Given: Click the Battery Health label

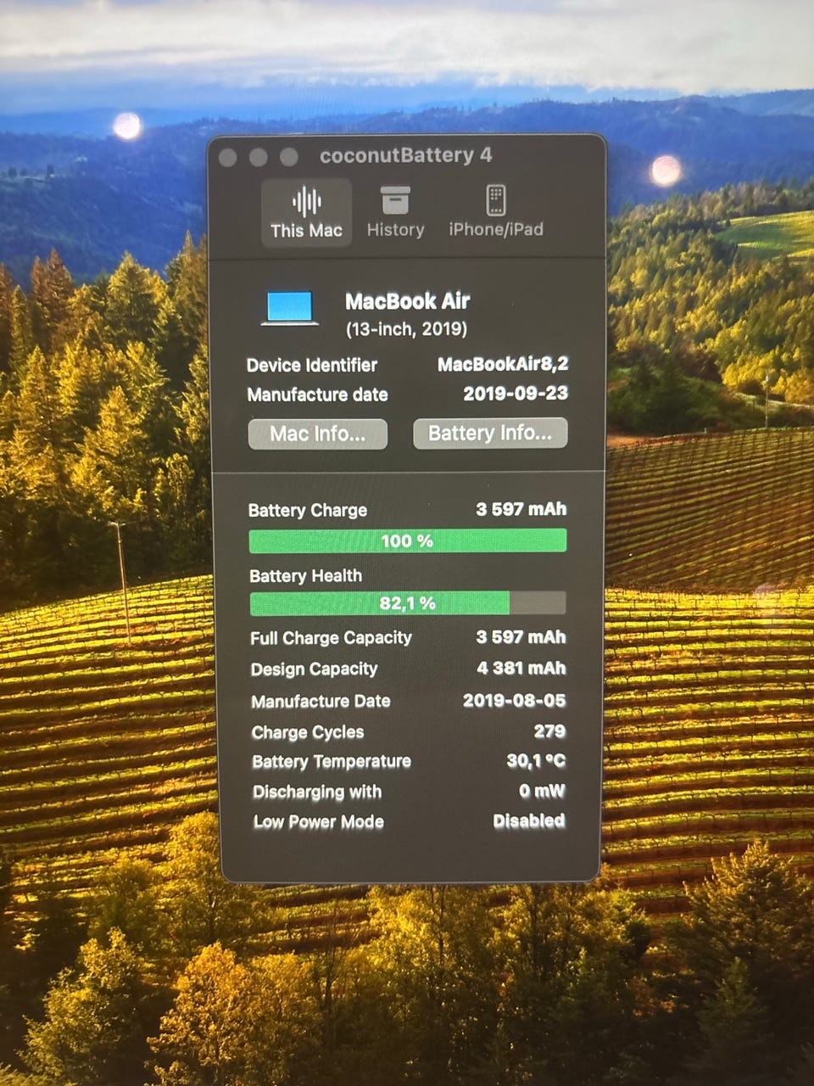Looking at the screenshot, I should 305,576.
